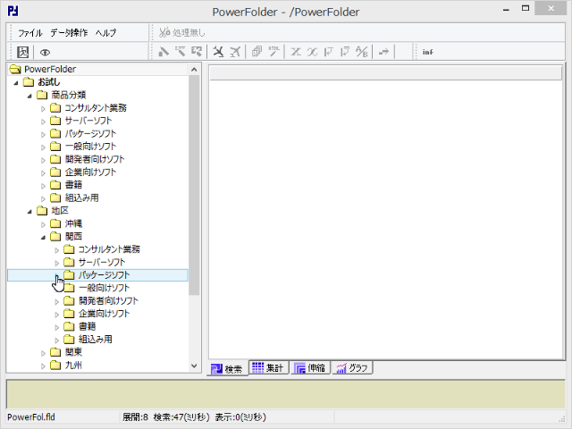The height and width of the screenshot is (429, 572).
Task: Expand the 沖縄 tree node
Action: pos(43,224)
